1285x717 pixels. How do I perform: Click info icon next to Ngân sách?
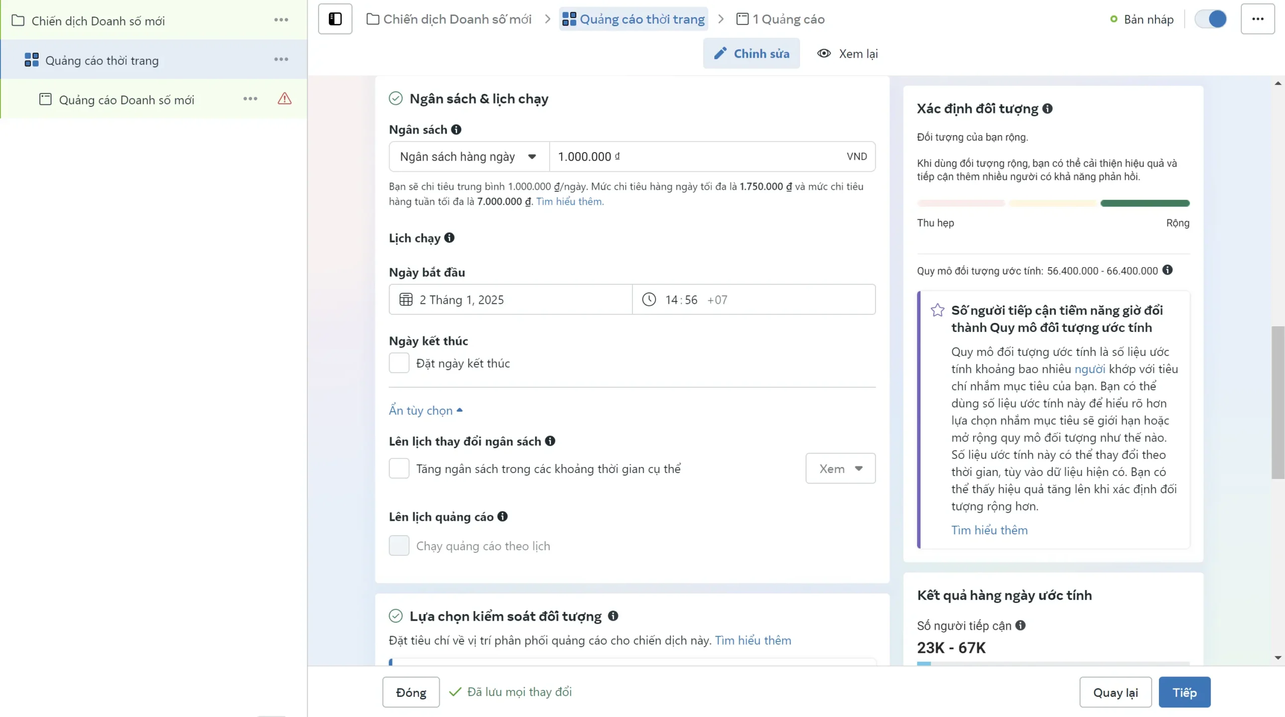point(456,130)
